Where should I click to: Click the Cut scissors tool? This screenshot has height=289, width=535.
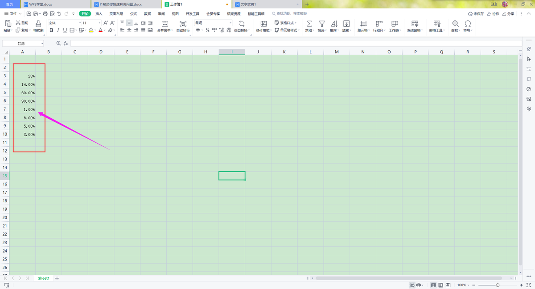[22, 23]
